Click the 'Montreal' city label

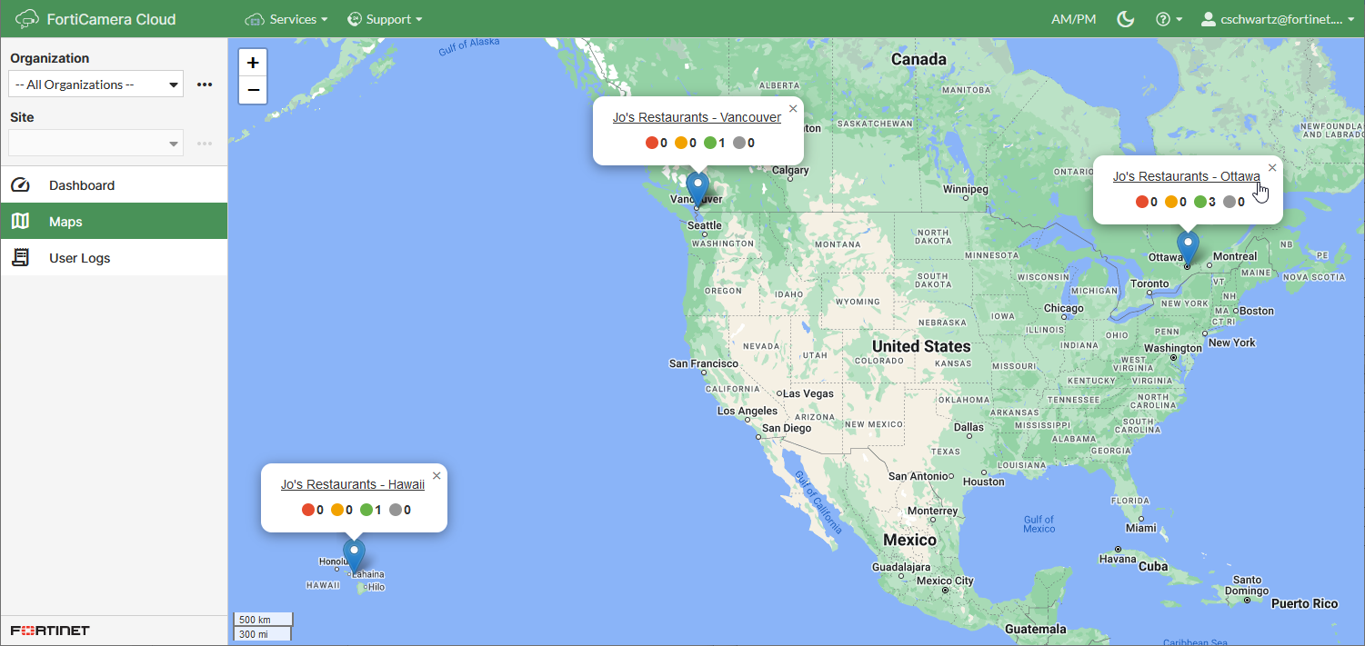click(1235, 256)
